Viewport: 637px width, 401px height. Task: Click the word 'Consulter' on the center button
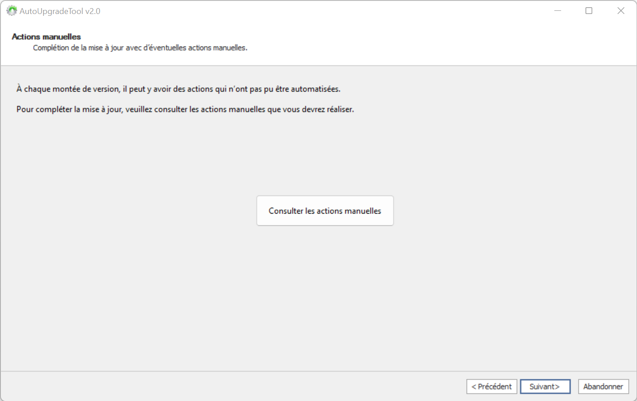pyautogui.click(x=286, y=211)
